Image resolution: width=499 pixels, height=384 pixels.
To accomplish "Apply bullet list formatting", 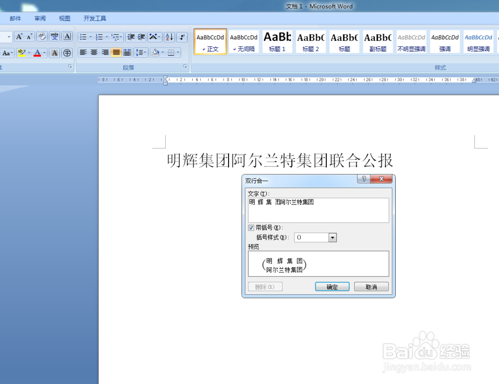I will point(83,37).
